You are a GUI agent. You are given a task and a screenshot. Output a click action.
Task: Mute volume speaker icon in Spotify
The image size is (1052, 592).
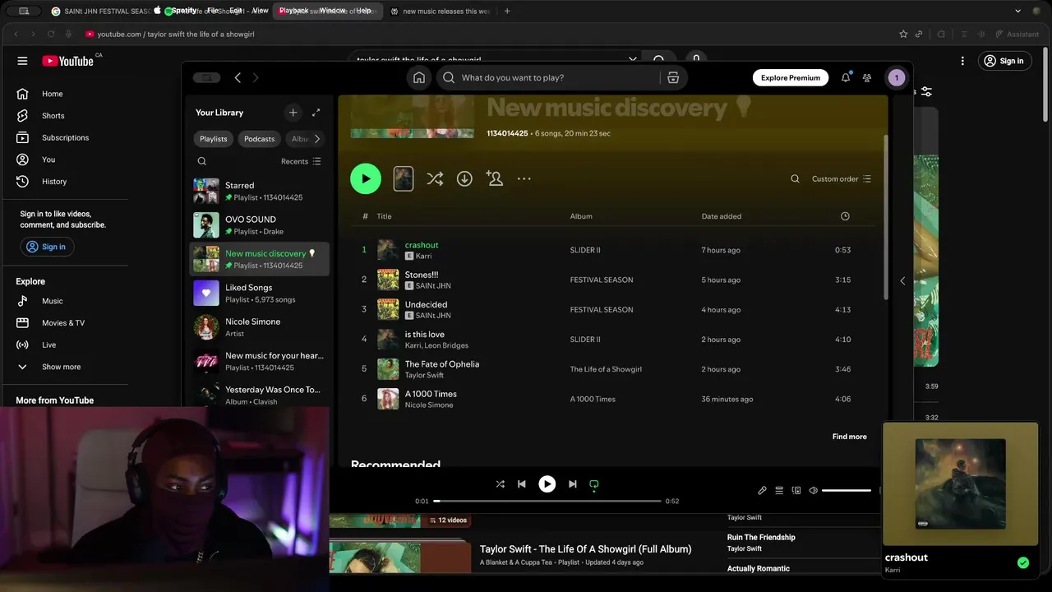tap(814, 490)
